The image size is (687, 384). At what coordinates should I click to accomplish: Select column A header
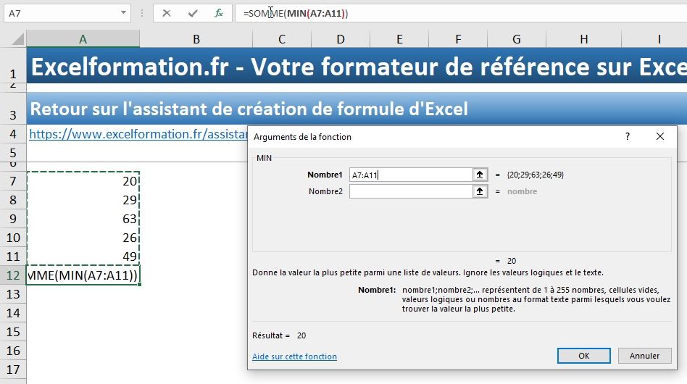pos(83,39)
